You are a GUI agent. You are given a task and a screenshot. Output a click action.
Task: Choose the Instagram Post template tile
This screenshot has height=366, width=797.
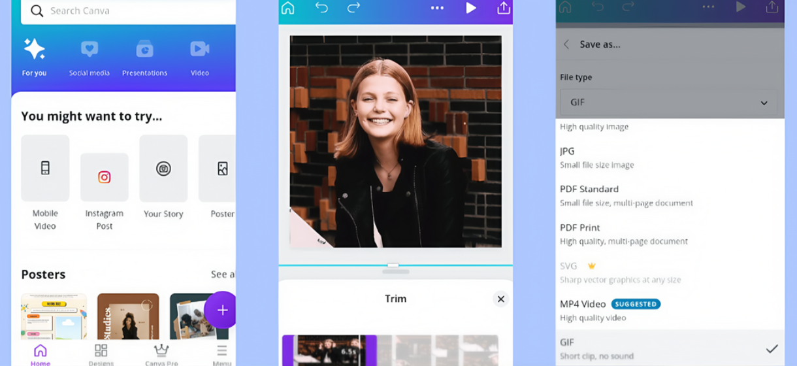point(105,177)
